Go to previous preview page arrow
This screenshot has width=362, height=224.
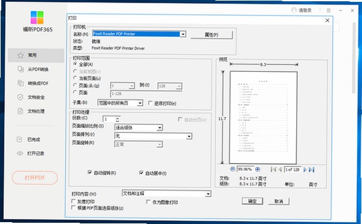tap(280, 170)
